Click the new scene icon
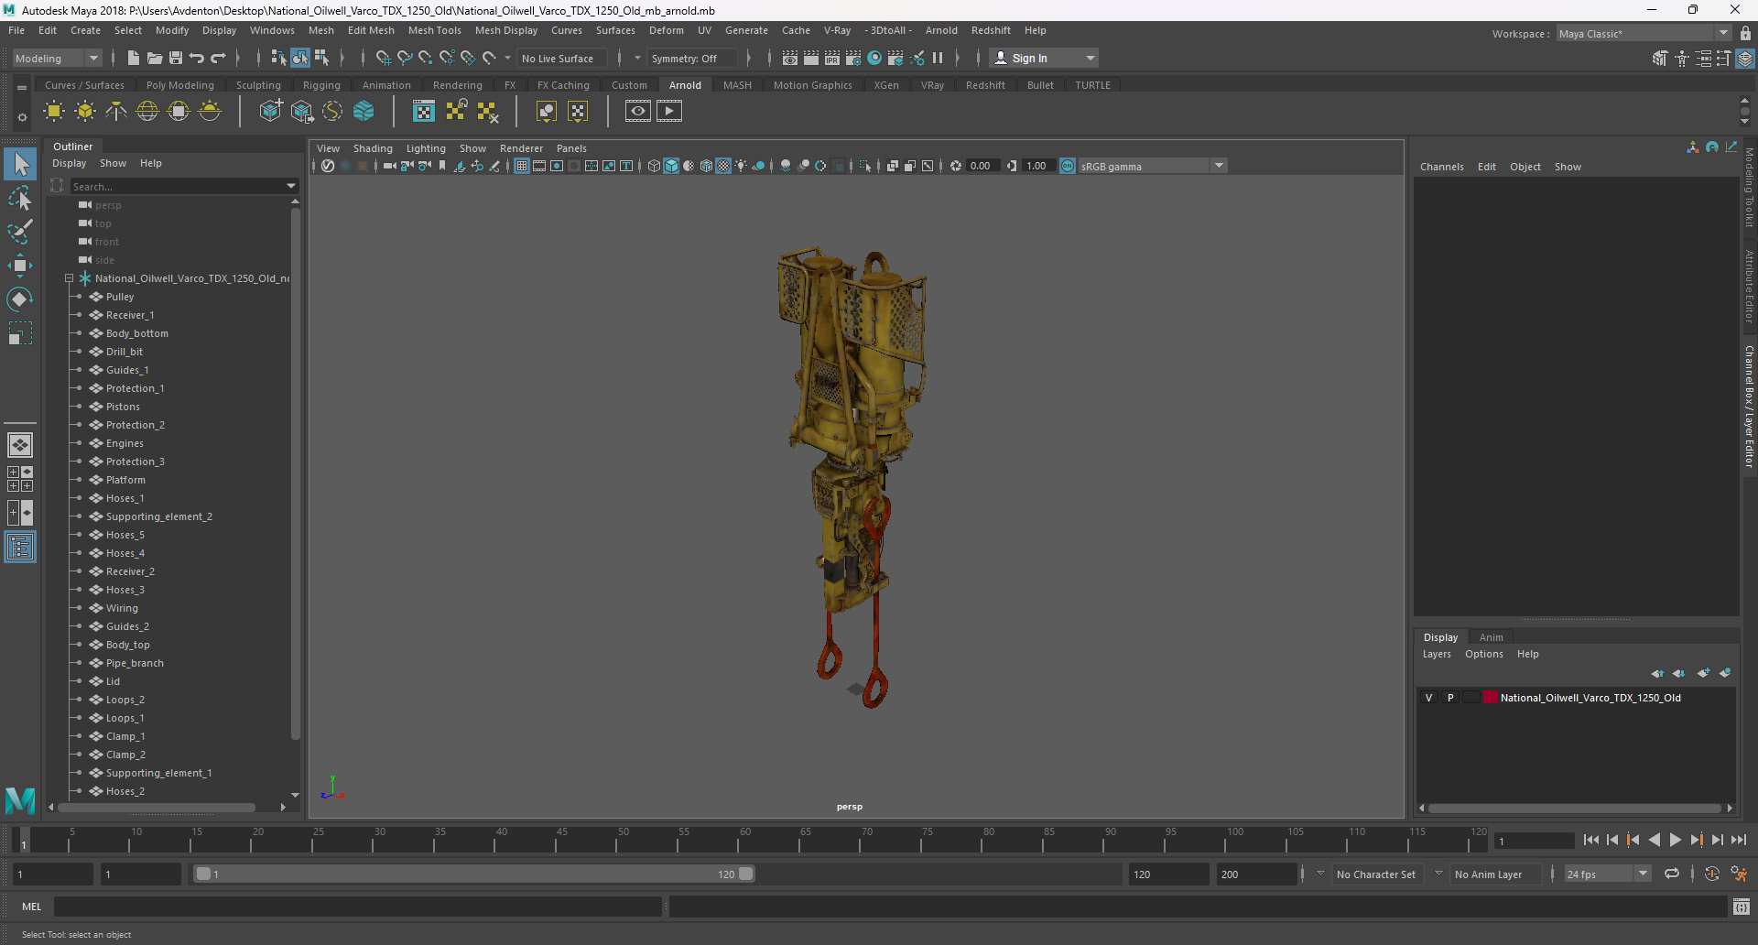Screen dimensions: 1758x945 [134, 58]
